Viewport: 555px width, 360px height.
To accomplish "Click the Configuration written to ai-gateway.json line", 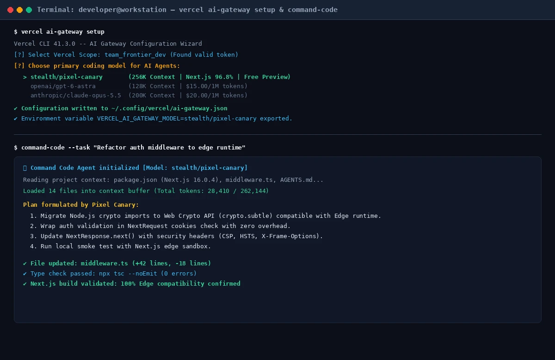I will 121,108.
